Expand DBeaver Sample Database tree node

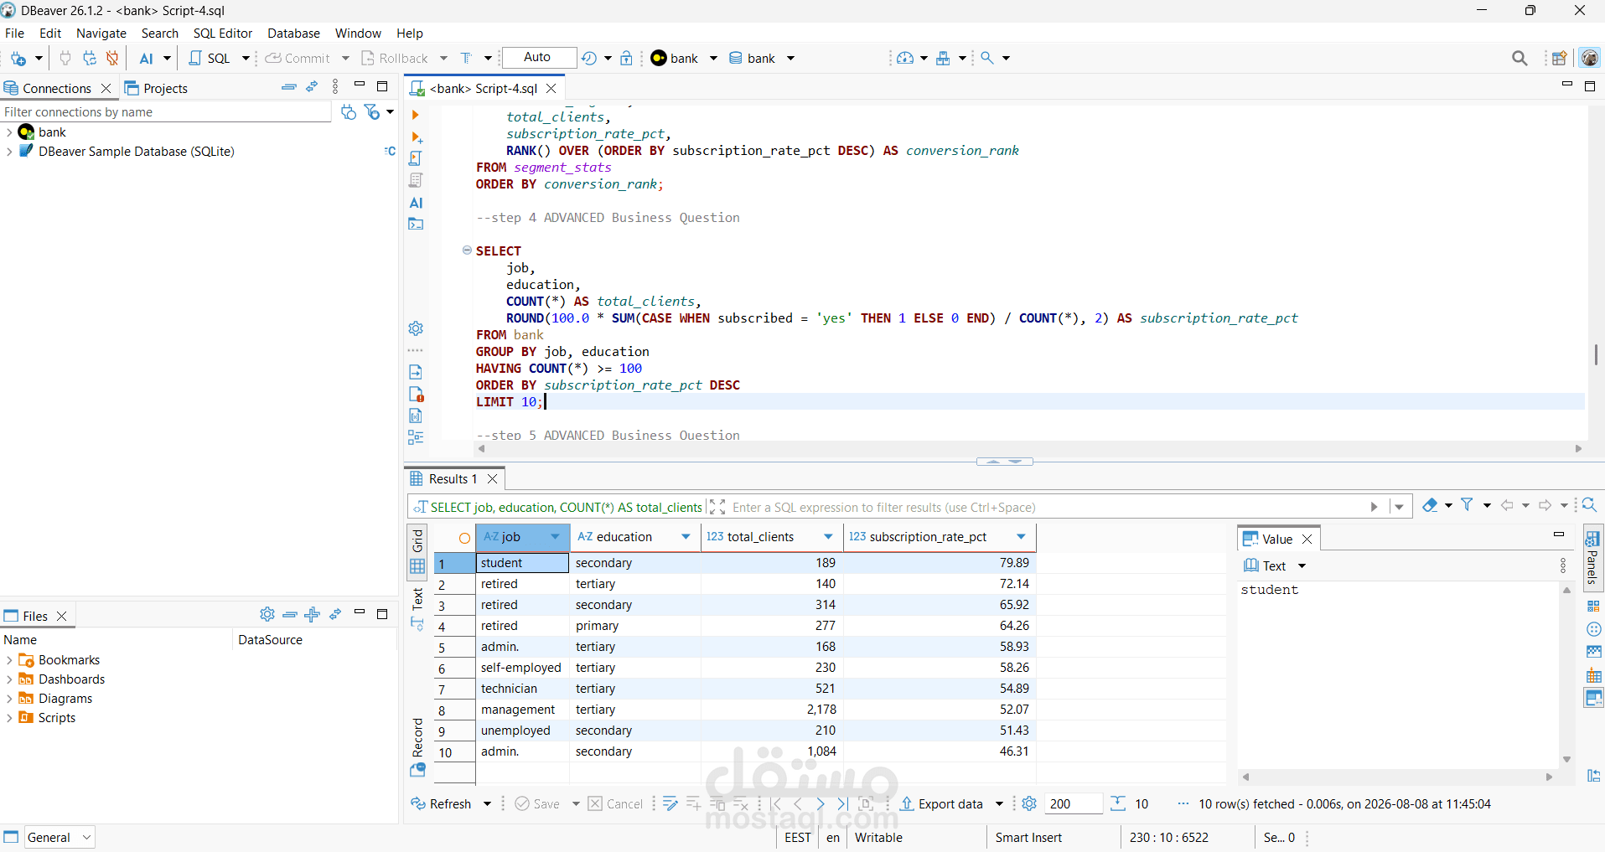tap(9, 152)
